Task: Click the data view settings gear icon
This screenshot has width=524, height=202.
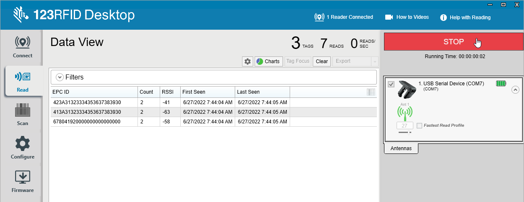Action: tap(247, 61)
